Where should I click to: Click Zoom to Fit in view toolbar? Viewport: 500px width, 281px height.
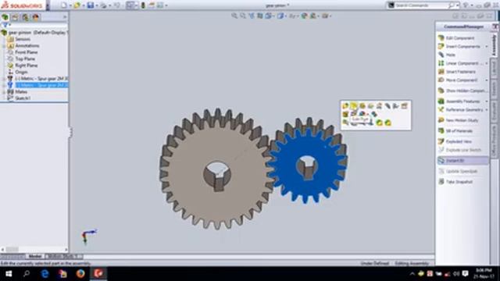234,16
